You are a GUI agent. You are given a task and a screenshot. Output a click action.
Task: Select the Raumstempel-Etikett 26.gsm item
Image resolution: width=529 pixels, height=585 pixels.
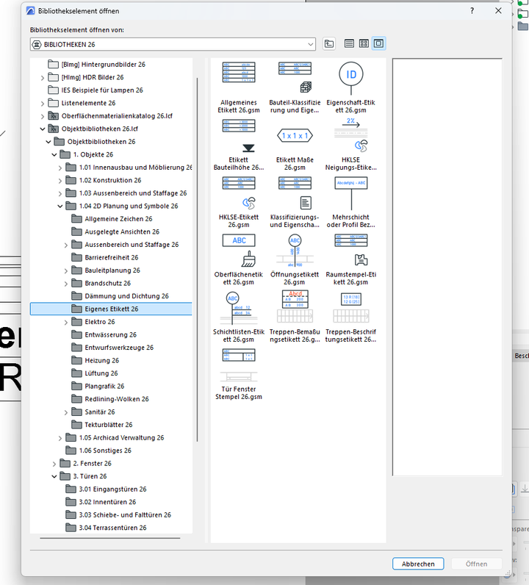tap(350, 260)
